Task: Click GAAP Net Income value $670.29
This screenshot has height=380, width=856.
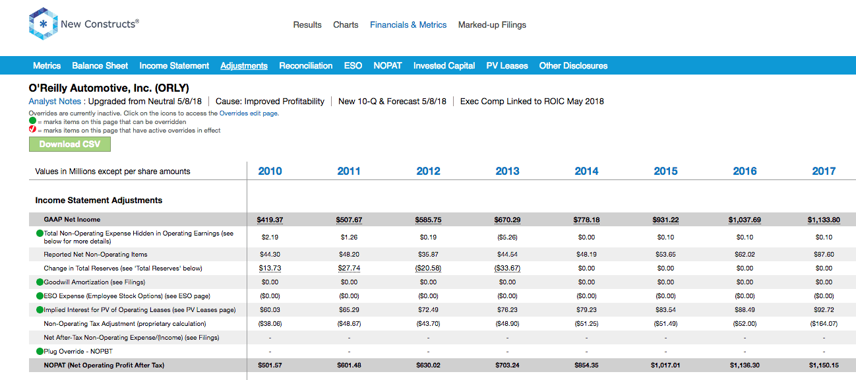Action: (x=507, y=220)
